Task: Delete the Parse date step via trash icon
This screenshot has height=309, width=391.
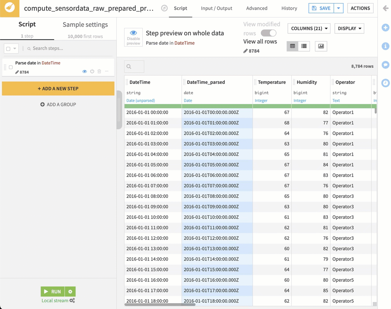Action: click(99, 71)
